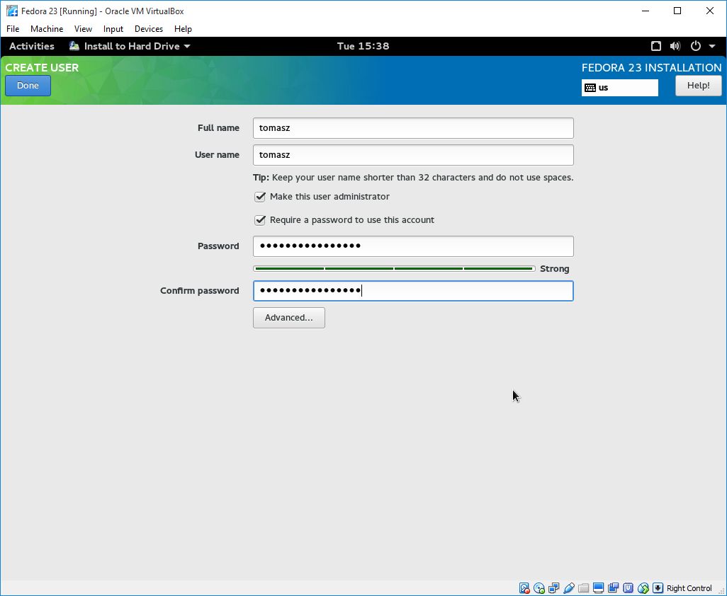Click the Full name field
Image resolution: width=727 pixels, height=596 pixels.
[x=413, y=128]
